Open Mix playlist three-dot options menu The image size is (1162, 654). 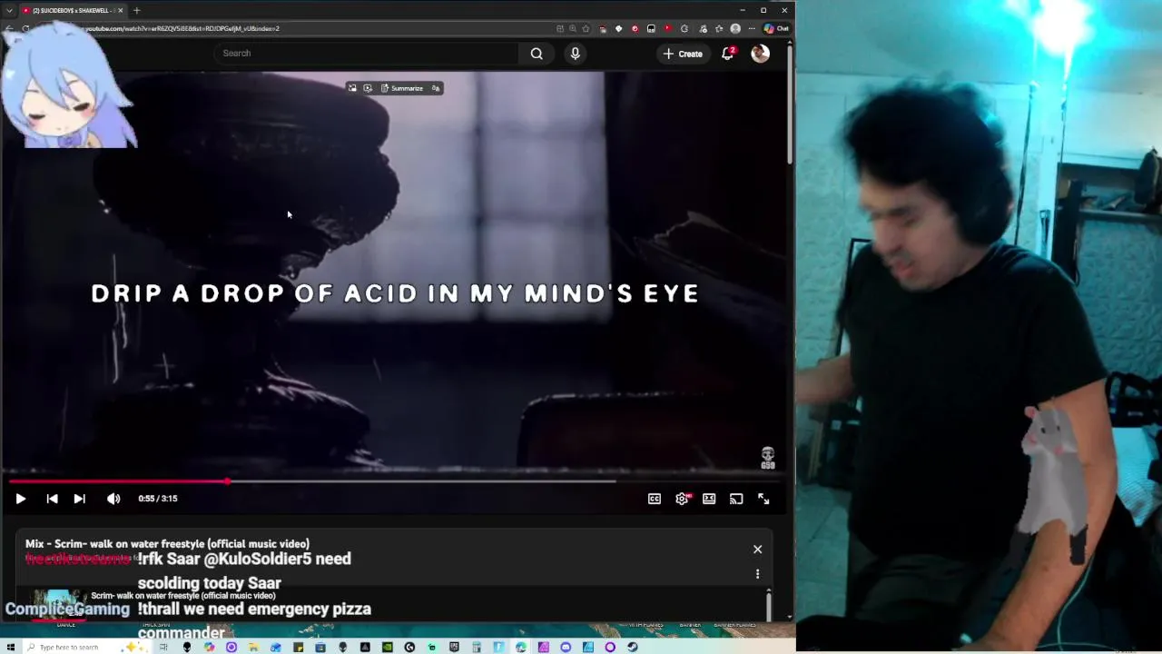click(757, 574)
